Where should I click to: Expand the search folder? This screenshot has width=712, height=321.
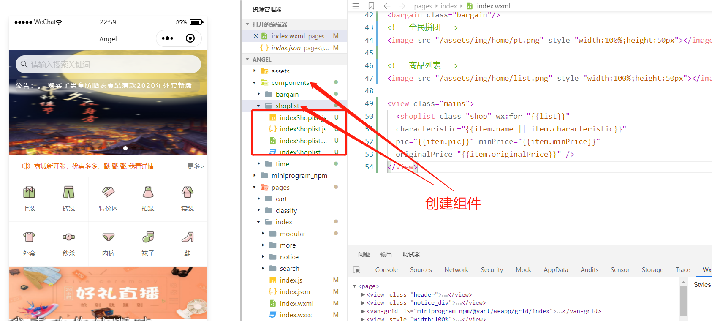tap(263, 268)
